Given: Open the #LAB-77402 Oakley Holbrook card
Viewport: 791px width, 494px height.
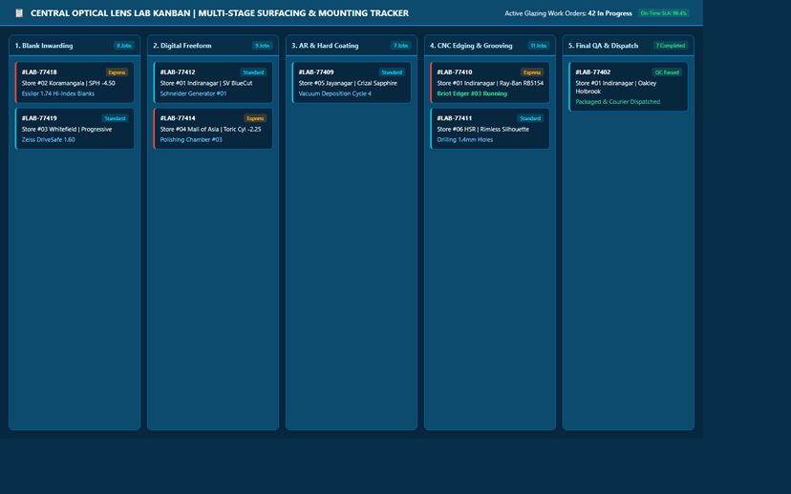Looking at the screenshot, I should (629, 87).
